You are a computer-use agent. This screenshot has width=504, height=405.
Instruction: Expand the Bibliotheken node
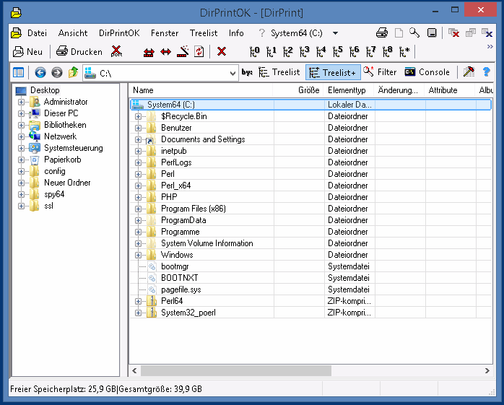pos(21,126)
